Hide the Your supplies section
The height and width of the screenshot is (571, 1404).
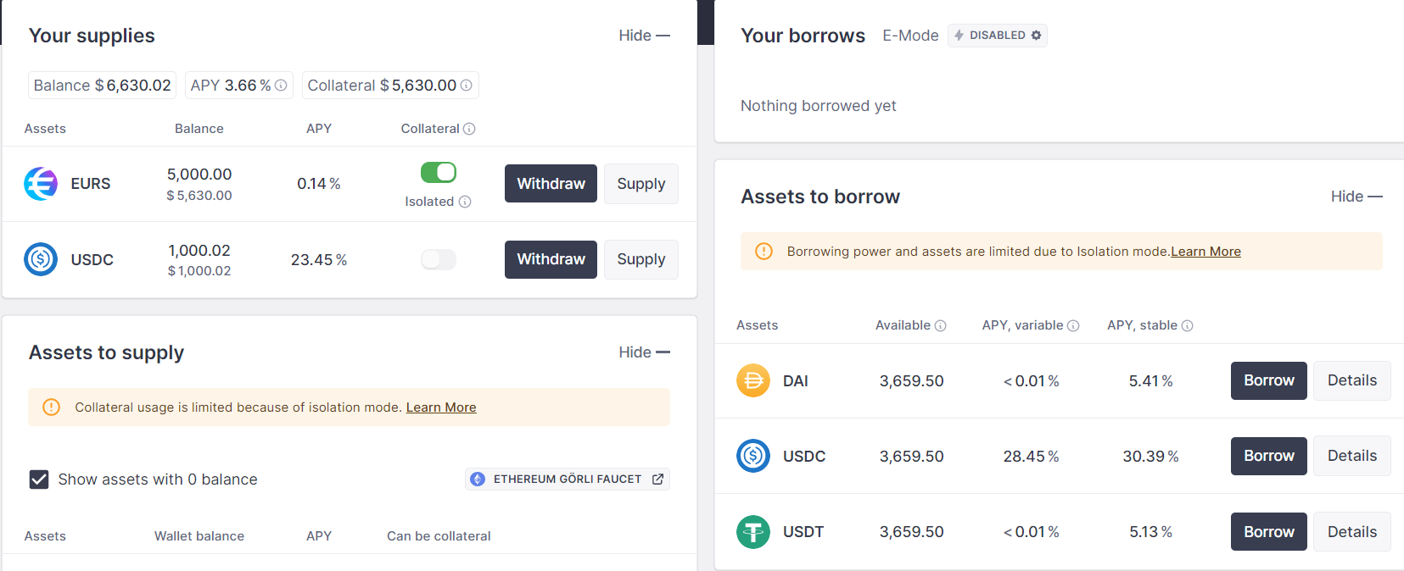point(644,36)
